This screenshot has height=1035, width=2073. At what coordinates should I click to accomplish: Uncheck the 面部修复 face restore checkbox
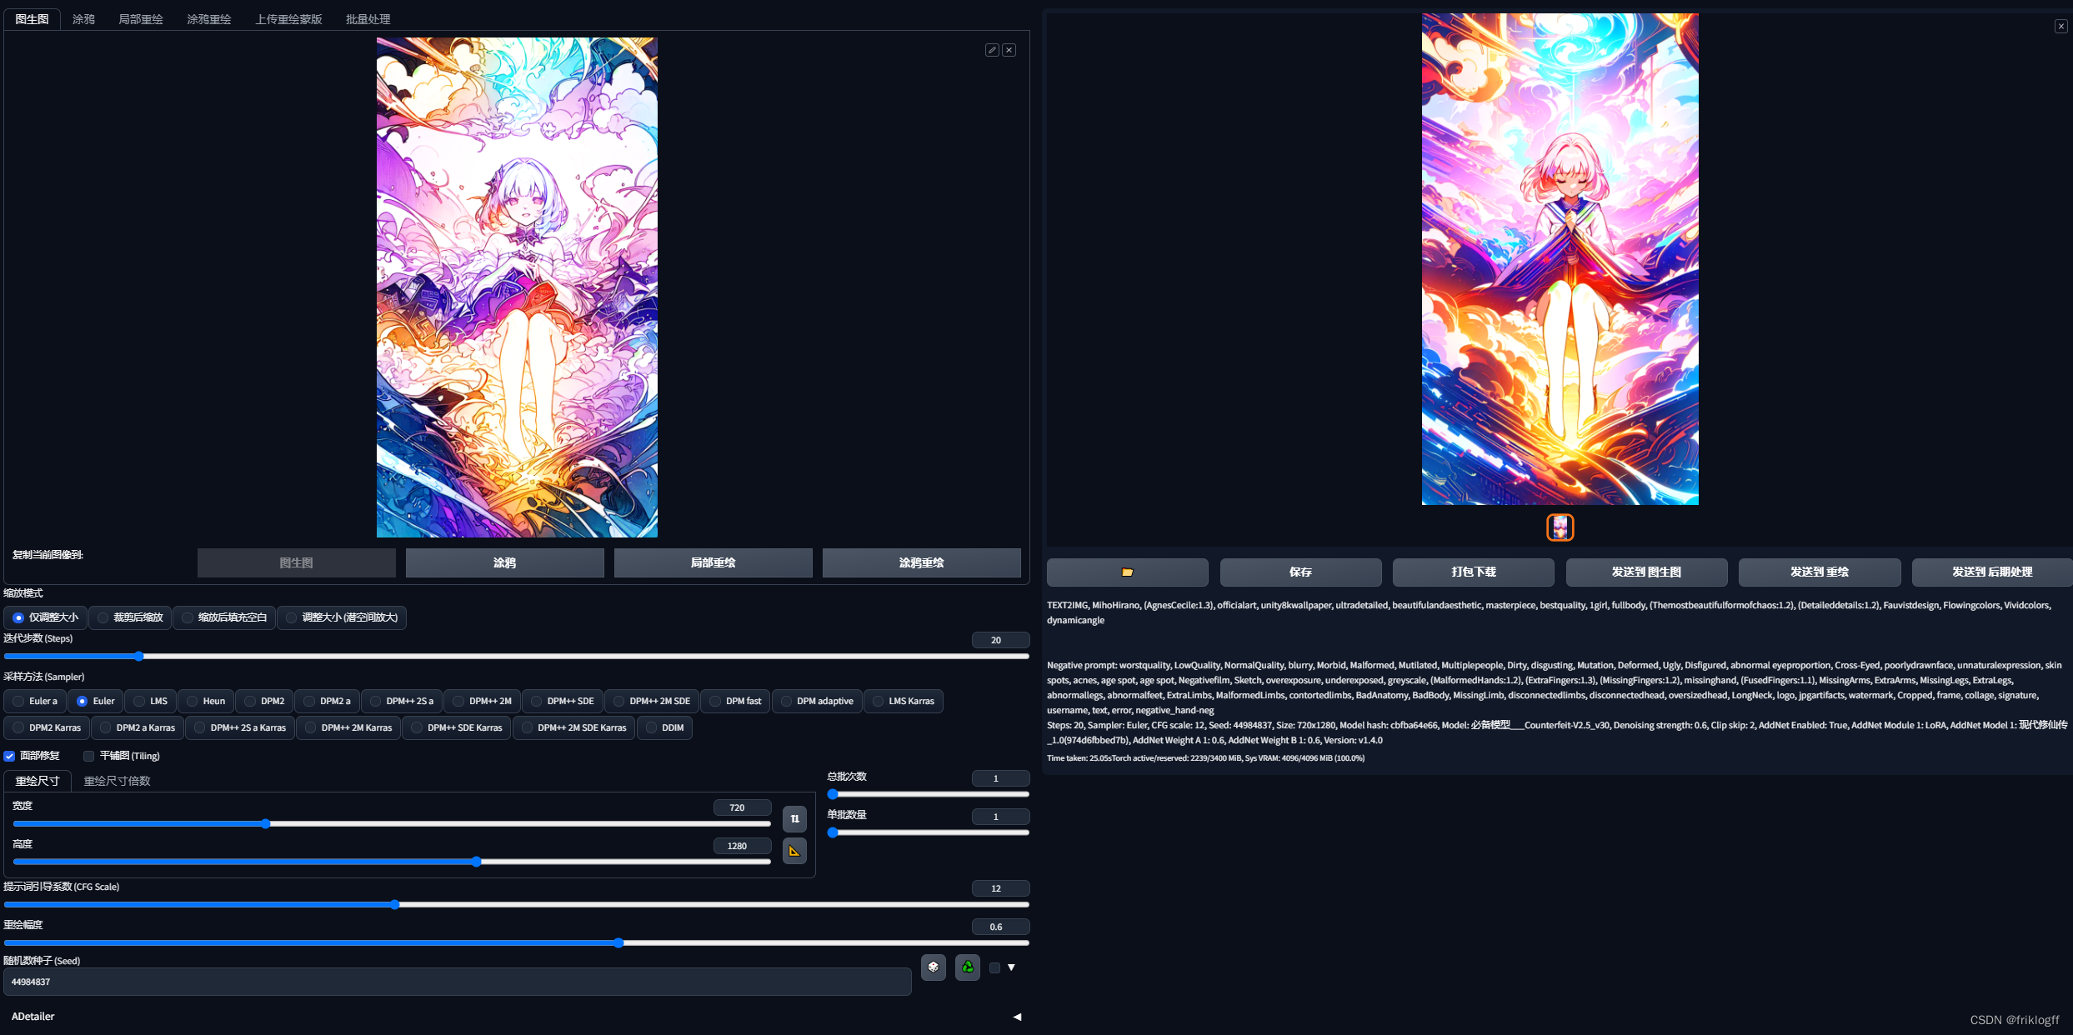click(10, 757)
